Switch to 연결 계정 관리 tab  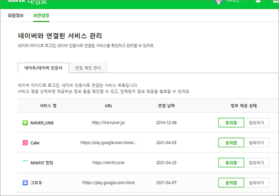88,68
